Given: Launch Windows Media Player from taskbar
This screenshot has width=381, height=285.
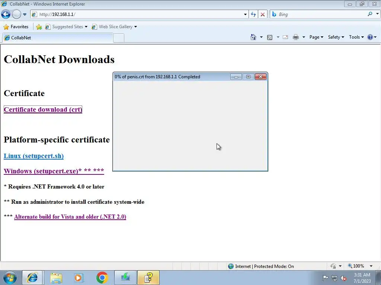Looking at the screenshot, I should click(x=79, y=278).
